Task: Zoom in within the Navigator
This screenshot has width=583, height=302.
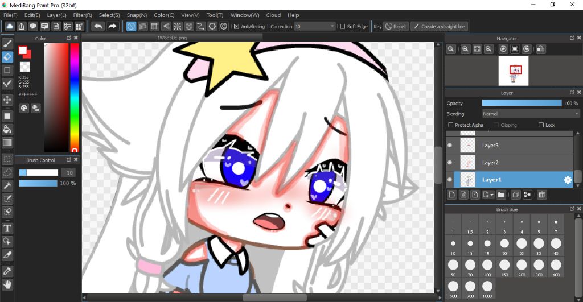Action: pyautogui.click(x=465, y=49)
